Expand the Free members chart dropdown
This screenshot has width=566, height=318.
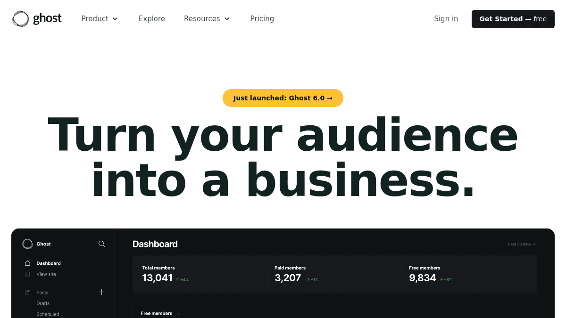tap(179, 314)
